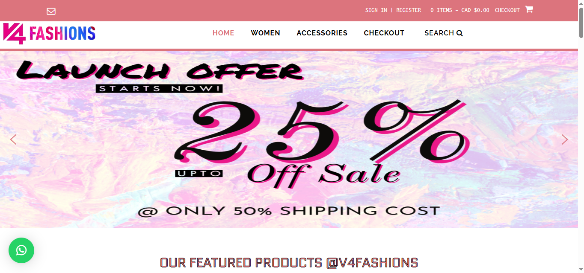
Task: Click the V4 Fashions logo
Action: point(49,33)
